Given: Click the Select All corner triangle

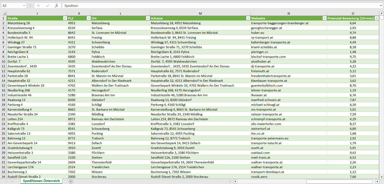Looking at the screenshot, I should pos(4,14).
